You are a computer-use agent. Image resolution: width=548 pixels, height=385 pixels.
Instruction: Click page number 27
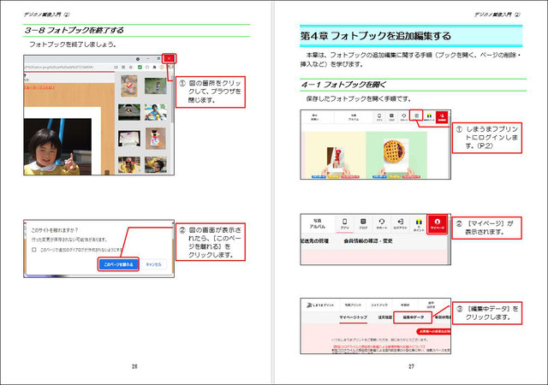411,366
